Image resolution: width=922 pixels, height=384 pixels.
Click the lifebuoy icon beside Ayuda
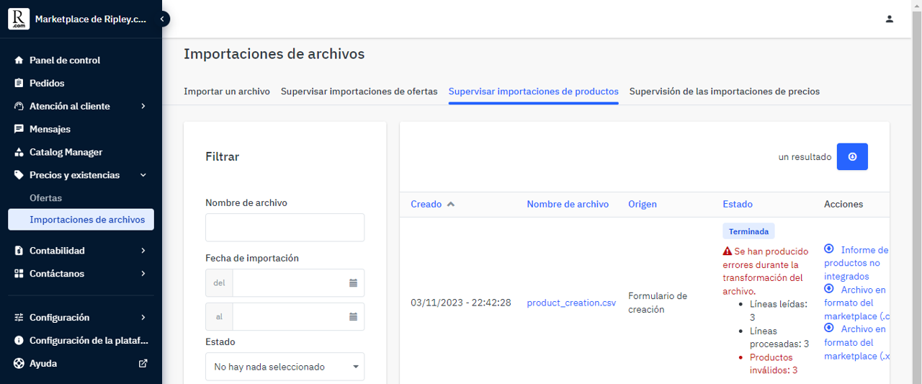(19, 364)
